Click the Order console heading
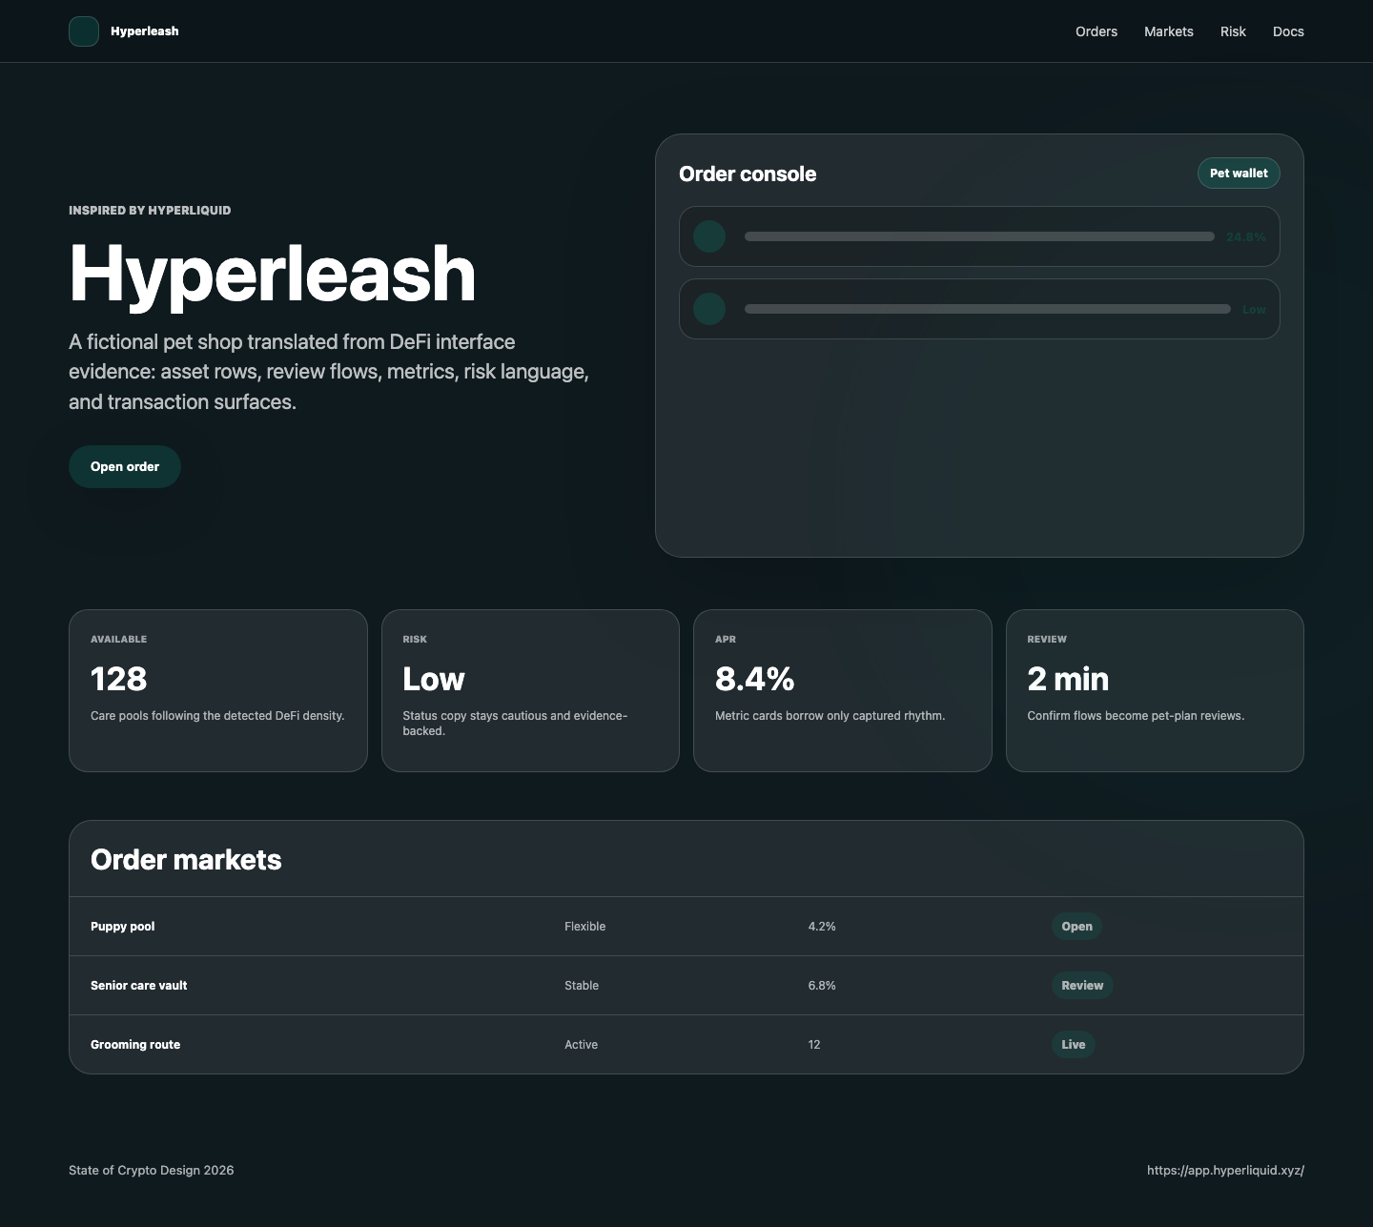 (x=748, y=174)
